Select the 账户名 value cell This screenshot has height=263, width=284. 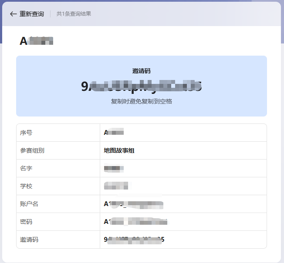[x=133, y=204]
